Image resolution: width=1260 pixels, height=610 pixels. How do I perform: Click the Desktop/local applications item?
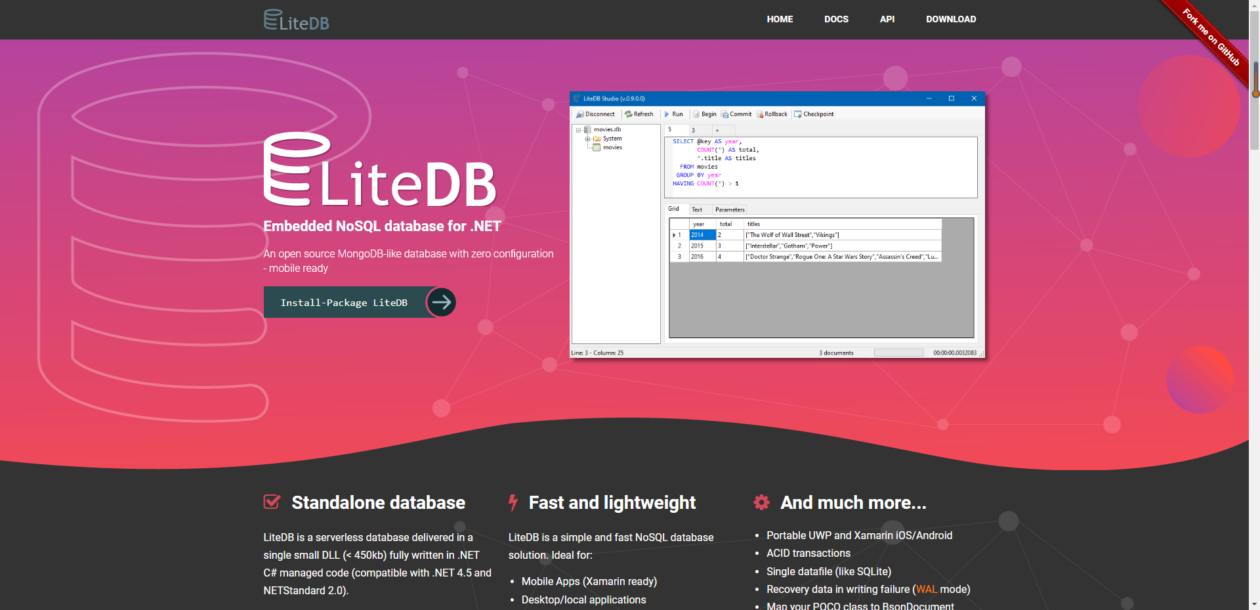click(x=584, y=599)
